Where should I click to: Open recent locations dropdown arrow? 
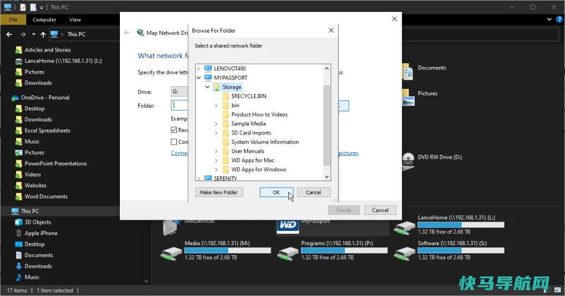(x=33, y=34)
